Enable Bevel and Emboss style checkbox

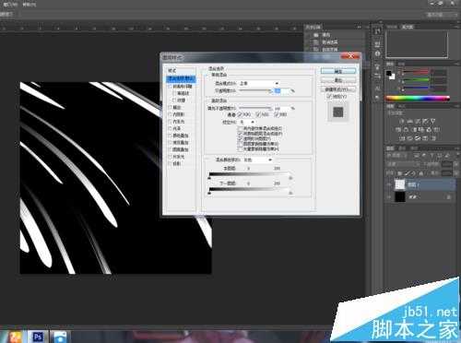(x=170, y=87)
